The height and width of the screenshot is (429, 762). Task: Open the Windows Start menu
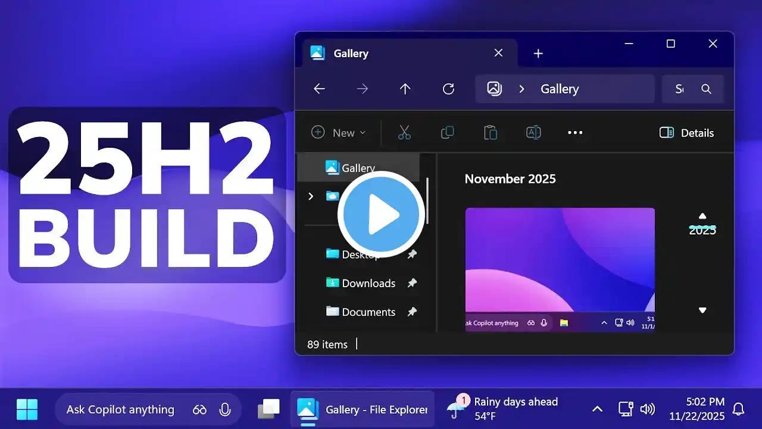pyautogui.click(x=27, y=409)
